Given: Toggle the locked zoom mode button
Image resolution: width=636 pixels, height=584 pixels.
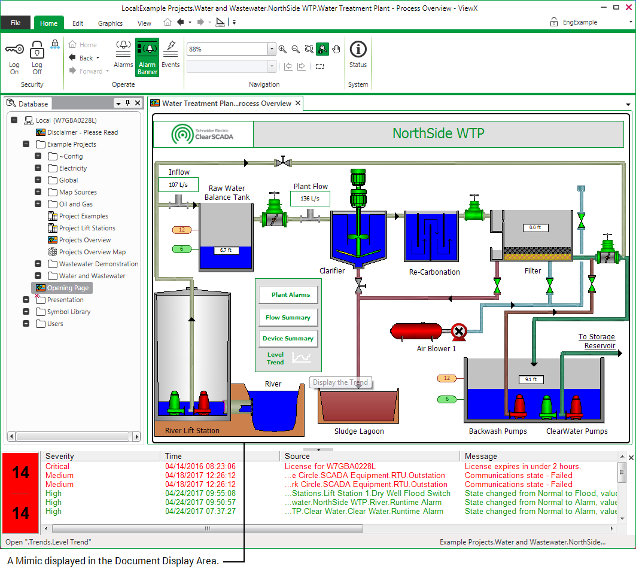Looking at the screenshot, I should [x=322, y=49].
